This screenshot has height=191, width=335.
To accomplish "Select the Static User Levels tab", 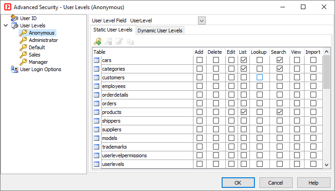I will coord(112,30).
